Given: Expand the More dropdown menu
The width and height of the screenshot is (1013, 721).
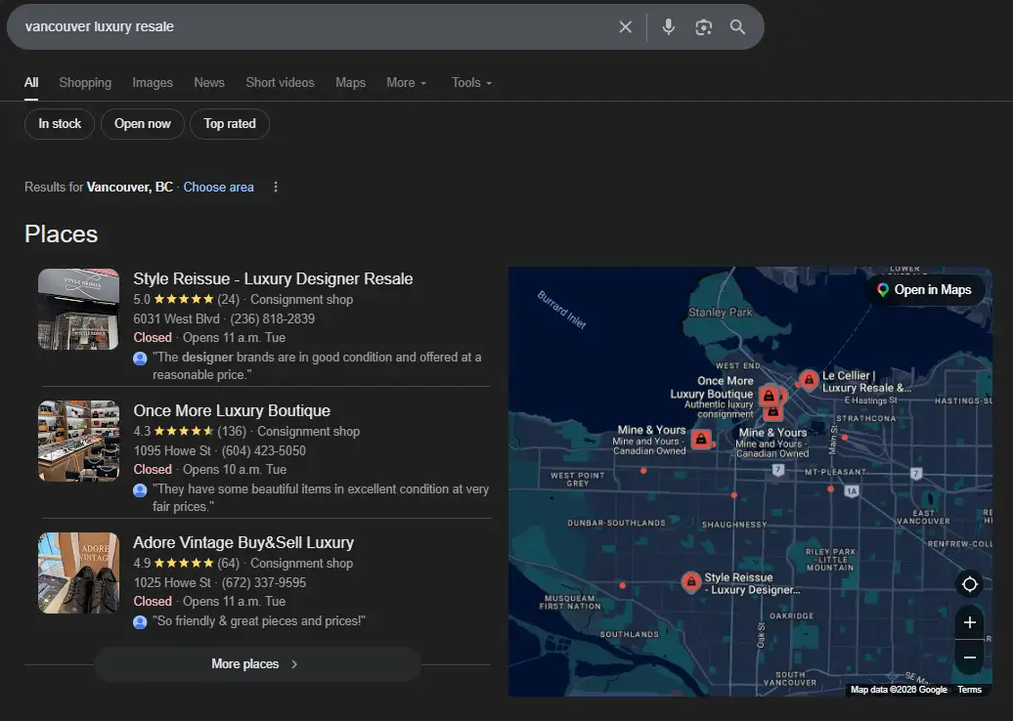Looking at the screenshot, I should click(x=407, y=83).
